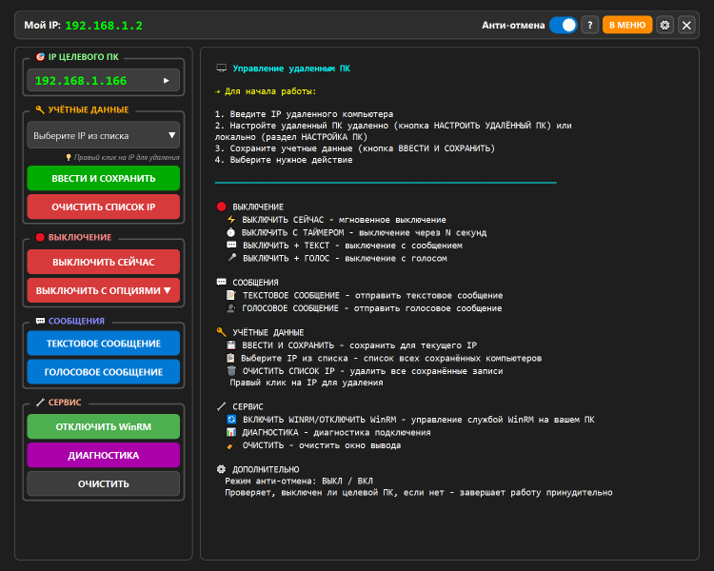This screenshot has height=571, width=714.
Task: Open the 'Выберите IP из списка' dropdown
Action: pos(103,135)
